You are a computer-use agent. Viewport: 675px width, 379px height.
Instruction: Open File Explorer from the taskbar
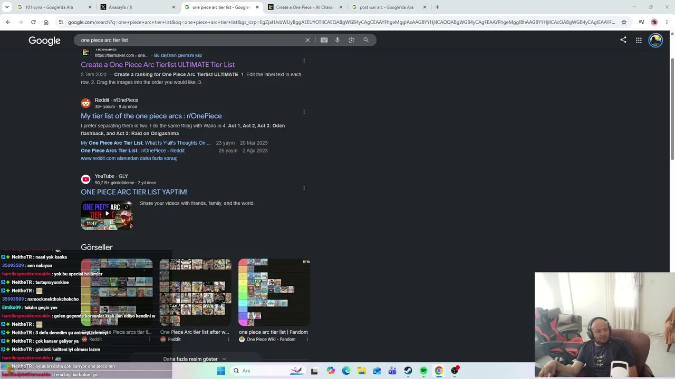pos(361,371)
